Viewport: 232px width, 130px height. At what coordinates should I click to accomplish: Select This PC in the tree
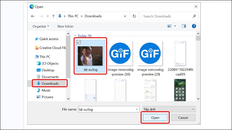coord(43,57)
